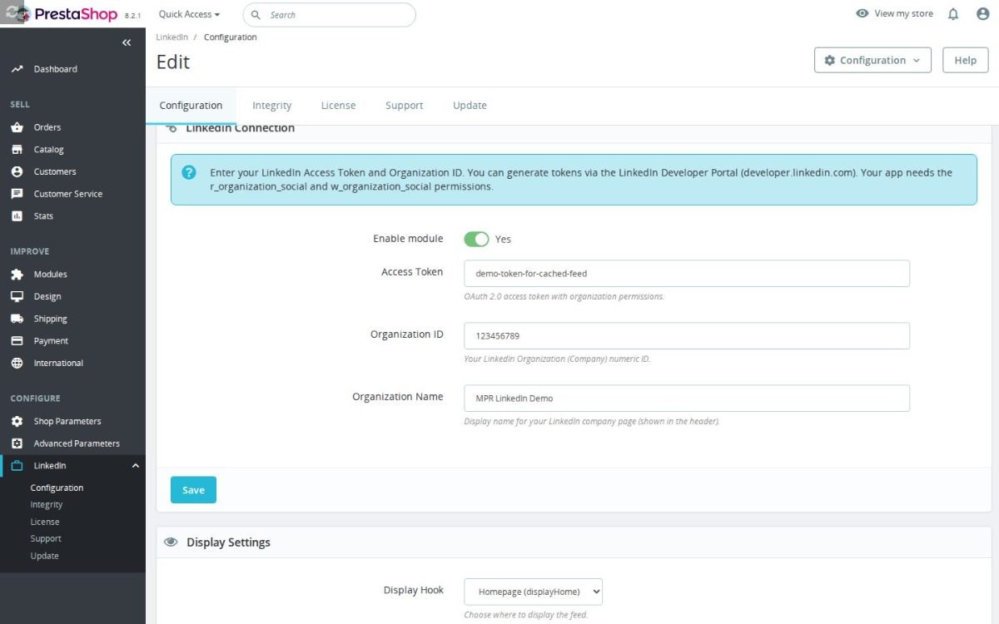Click the info question icon in the alert
Viewport: 999px width, 624px height.
[189, 172]
